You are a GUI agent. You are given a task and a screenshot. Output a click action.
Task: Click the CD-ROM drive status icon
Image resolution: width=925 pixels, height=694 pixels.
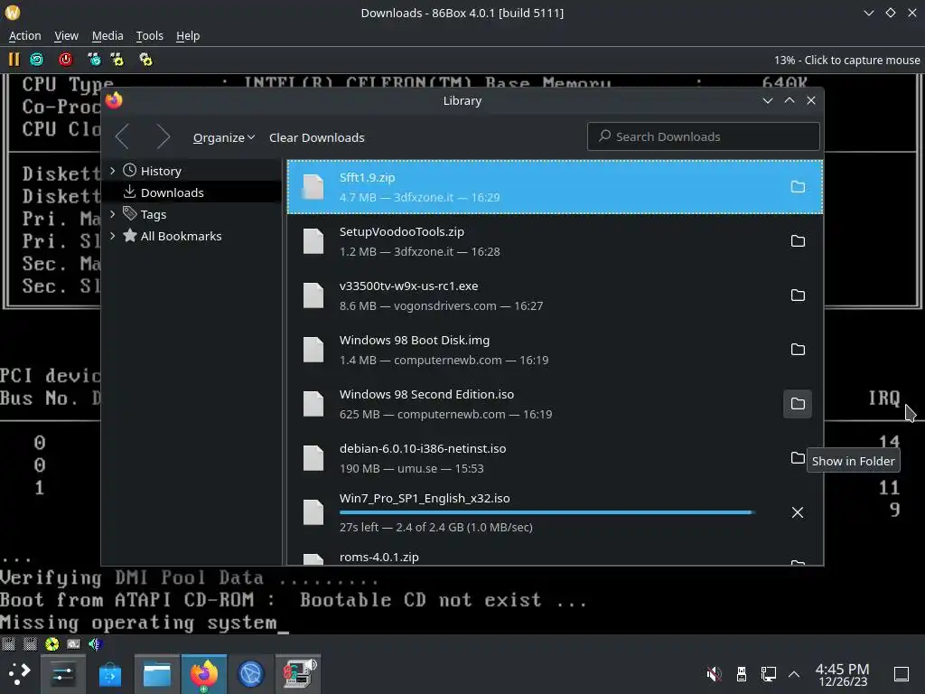pos(51,643)
